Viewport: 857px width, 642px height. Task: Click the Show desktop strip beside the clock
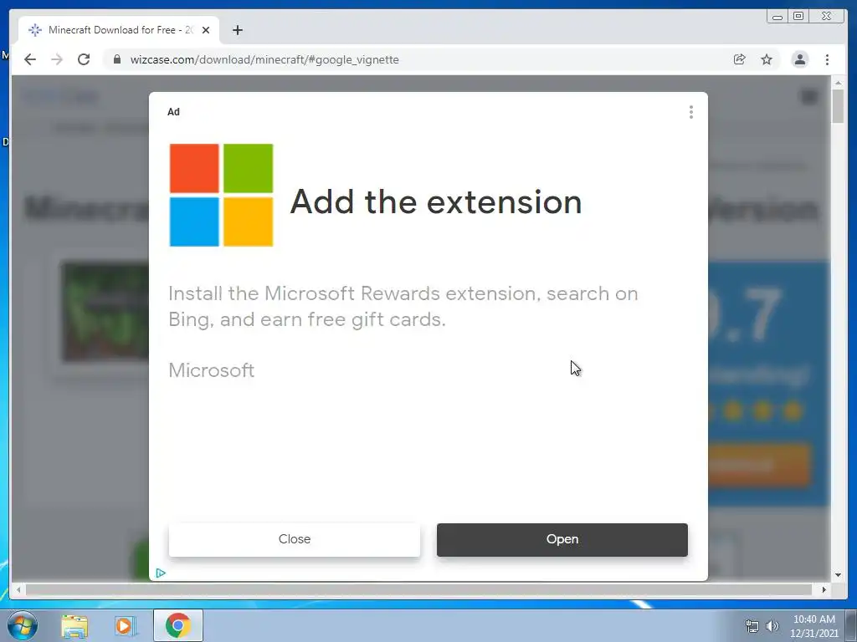[x=851, y=626]
